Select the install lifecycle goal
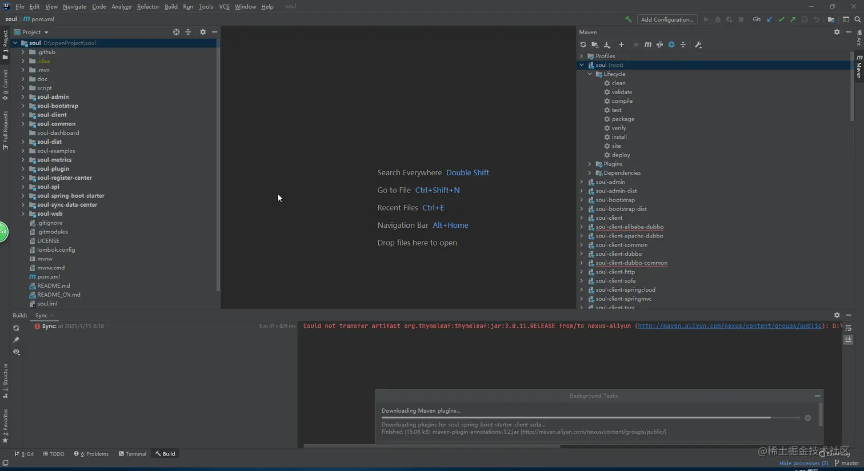This screenshot has width=864, height=471. 619,137
